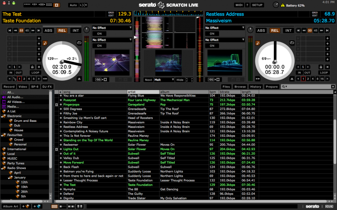Eject track from right deck
This screenshot has height=210, width=337.
coord(292,79)
